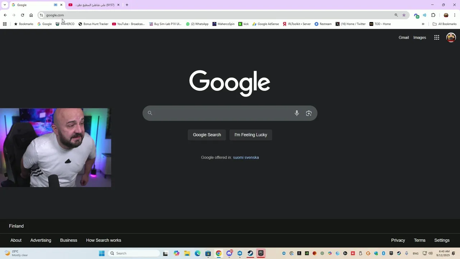Viewport: 460px width, 259px height.
Task: View site information icon in address bar
Action: pos(41,15)
